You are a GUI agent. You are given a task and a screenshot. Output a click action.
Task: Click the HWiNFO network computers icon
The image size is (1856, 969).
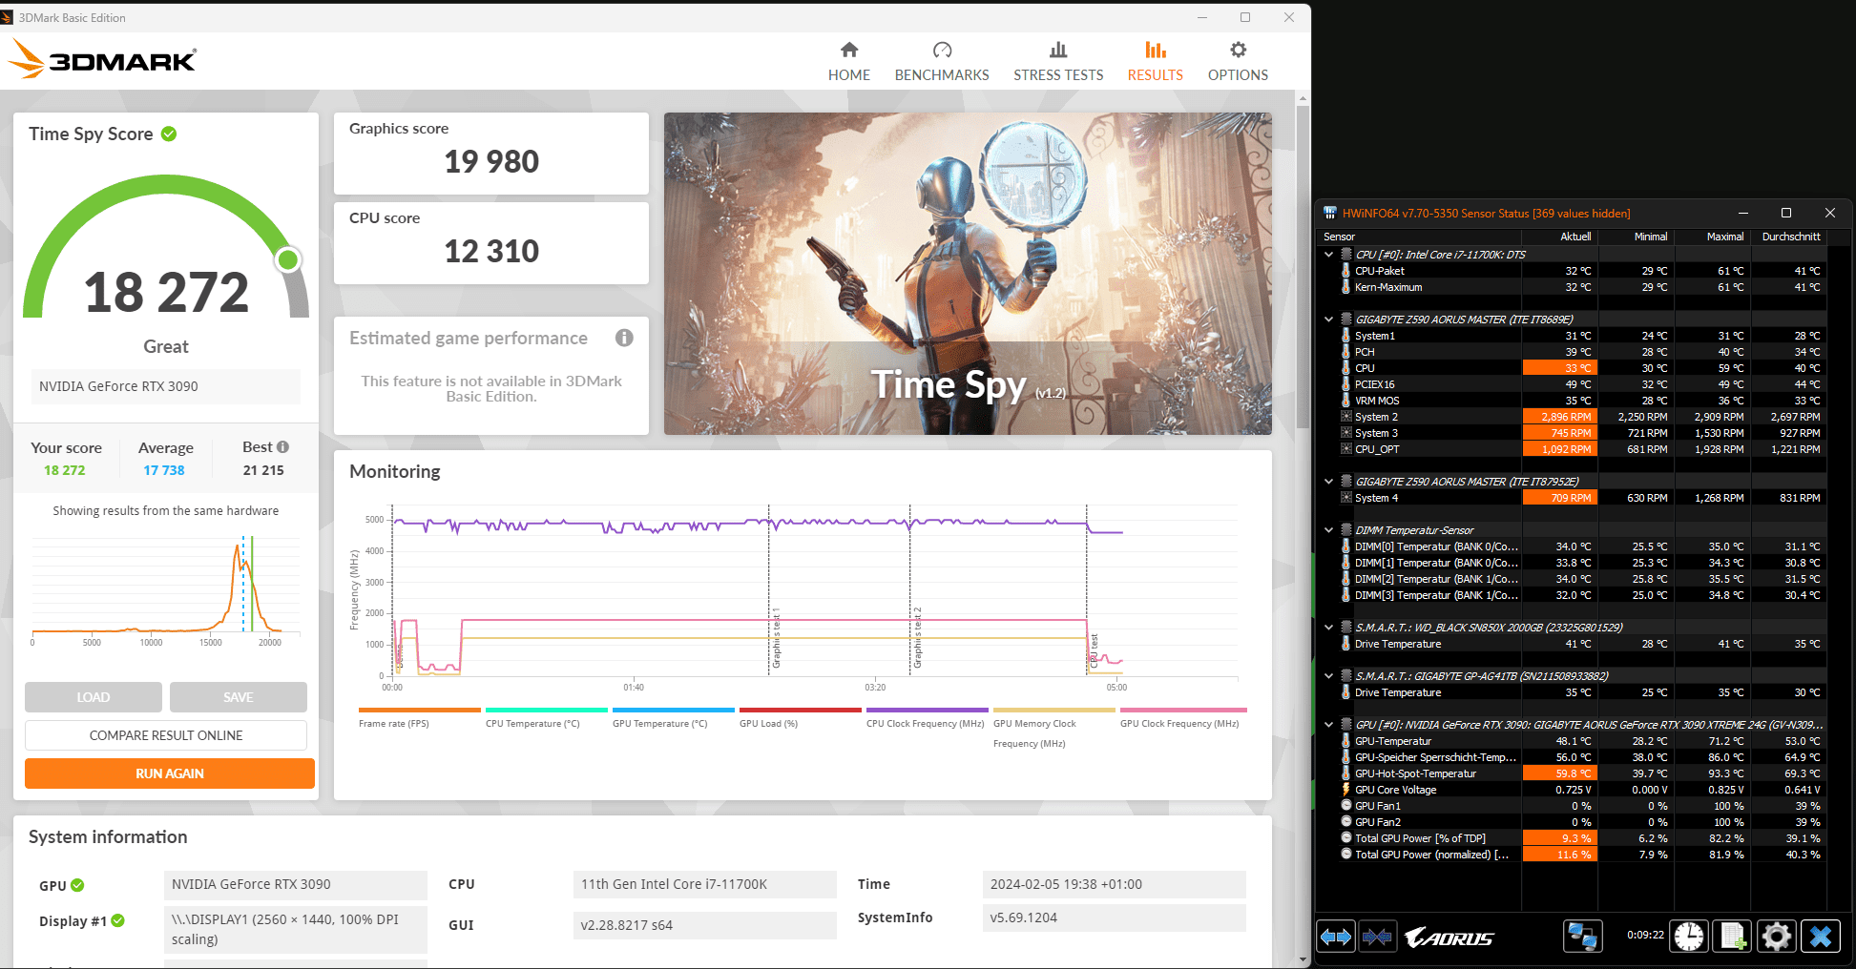coord(1582,937)
